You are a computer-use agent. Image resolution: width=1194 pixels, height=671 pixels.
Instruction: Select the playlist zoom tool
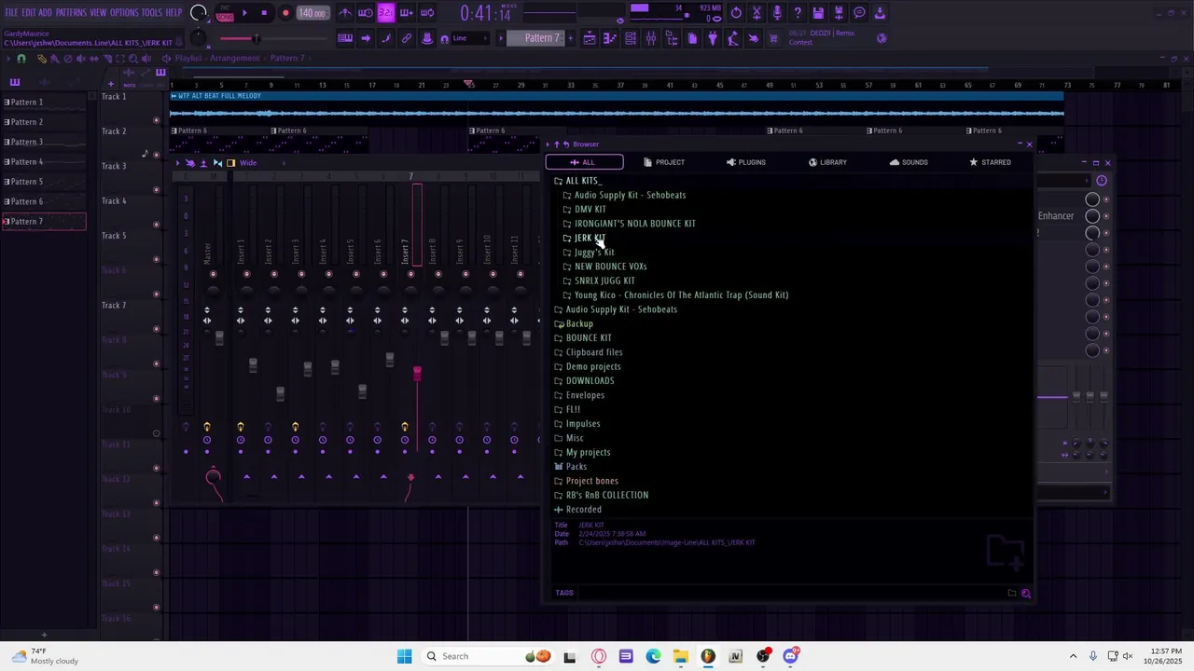133,59
